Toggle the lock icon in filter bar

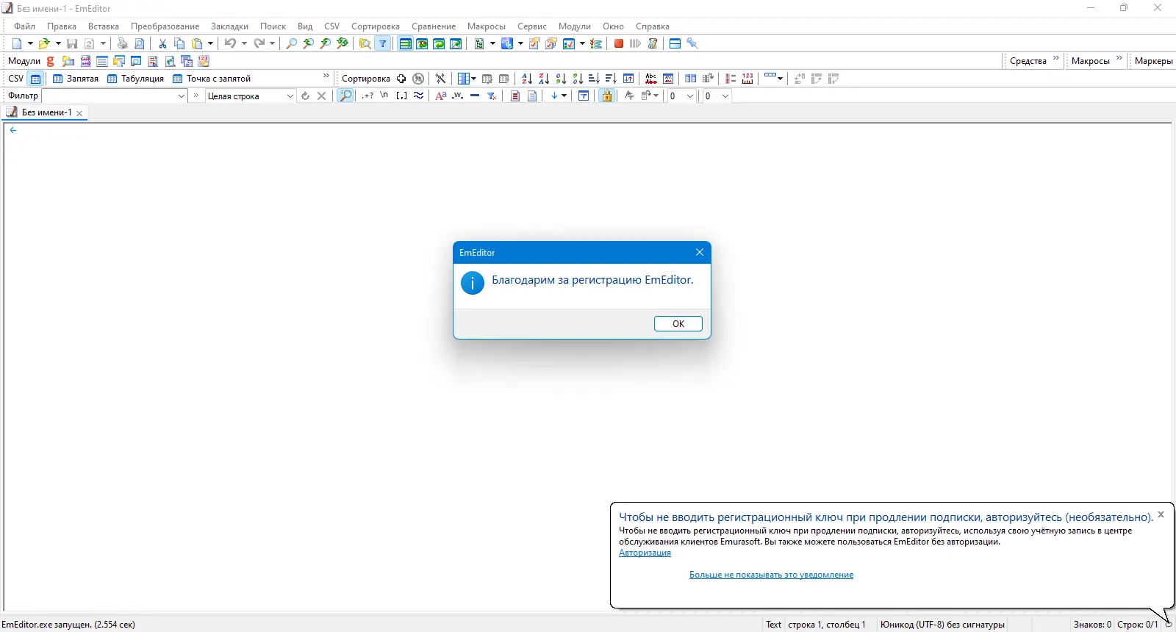coord(606,96)
